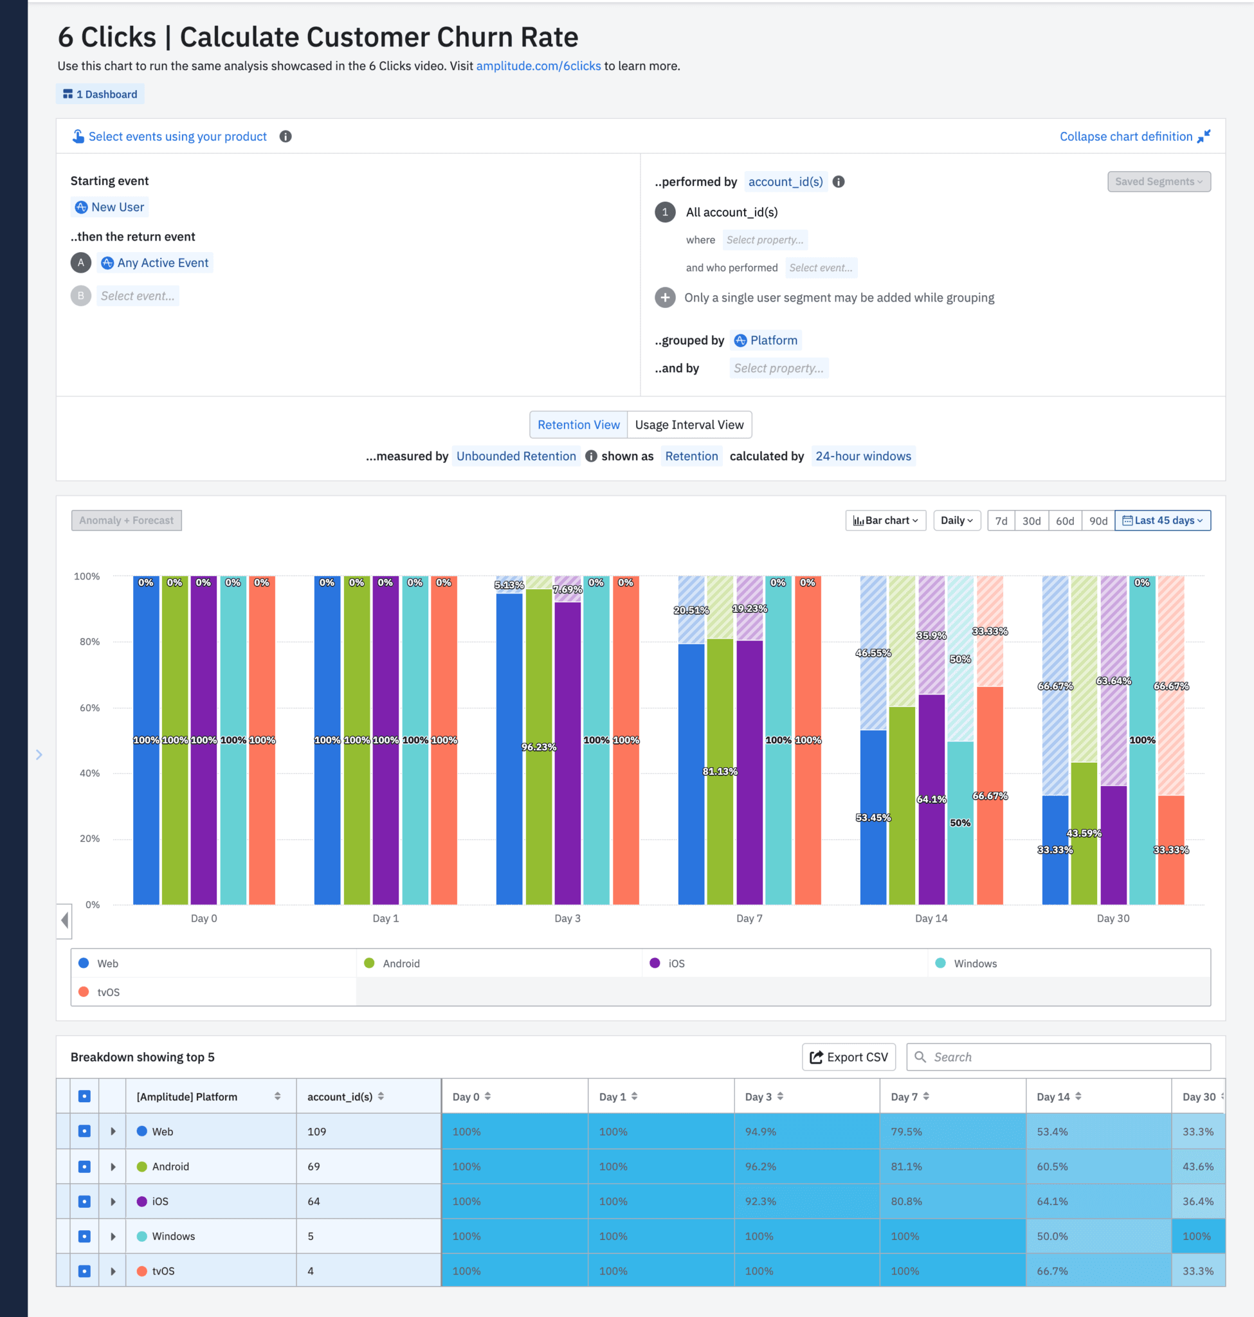Toggle the heatmap display on the Android row
The width and height of the screenshot is (1254, 1317).
84,1166
